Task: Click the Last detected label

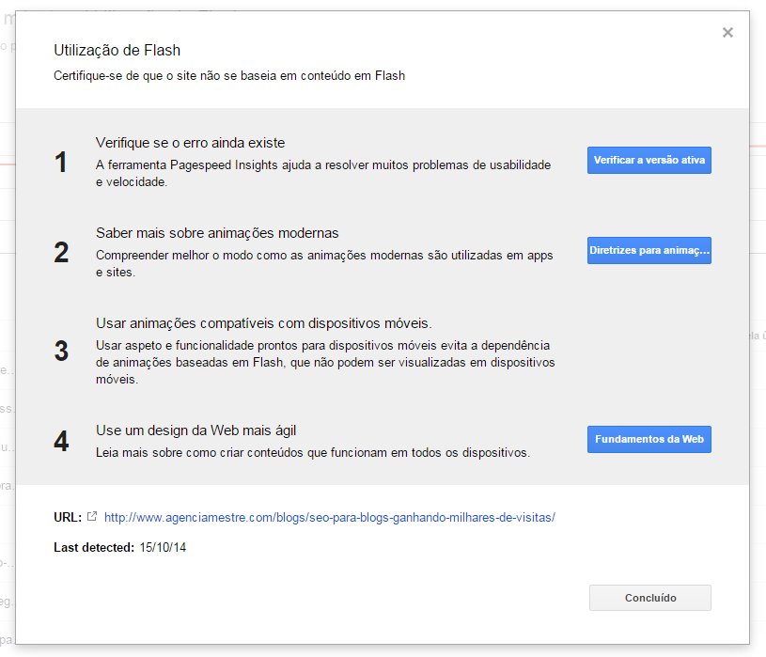Action: tap(94, 547)
